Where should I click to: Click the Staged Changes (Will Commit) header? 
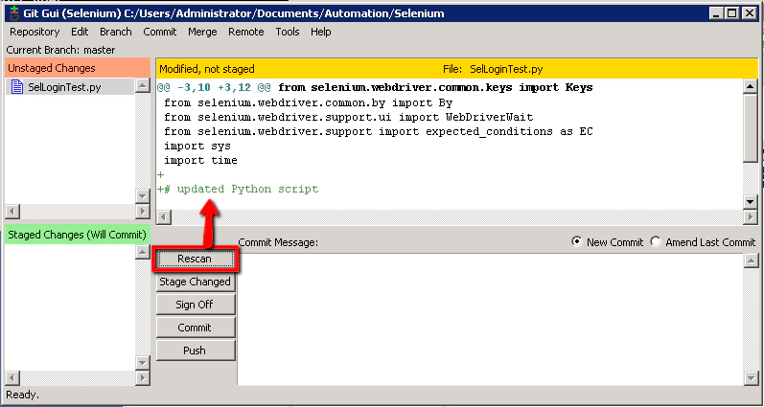tap(78, 235)
